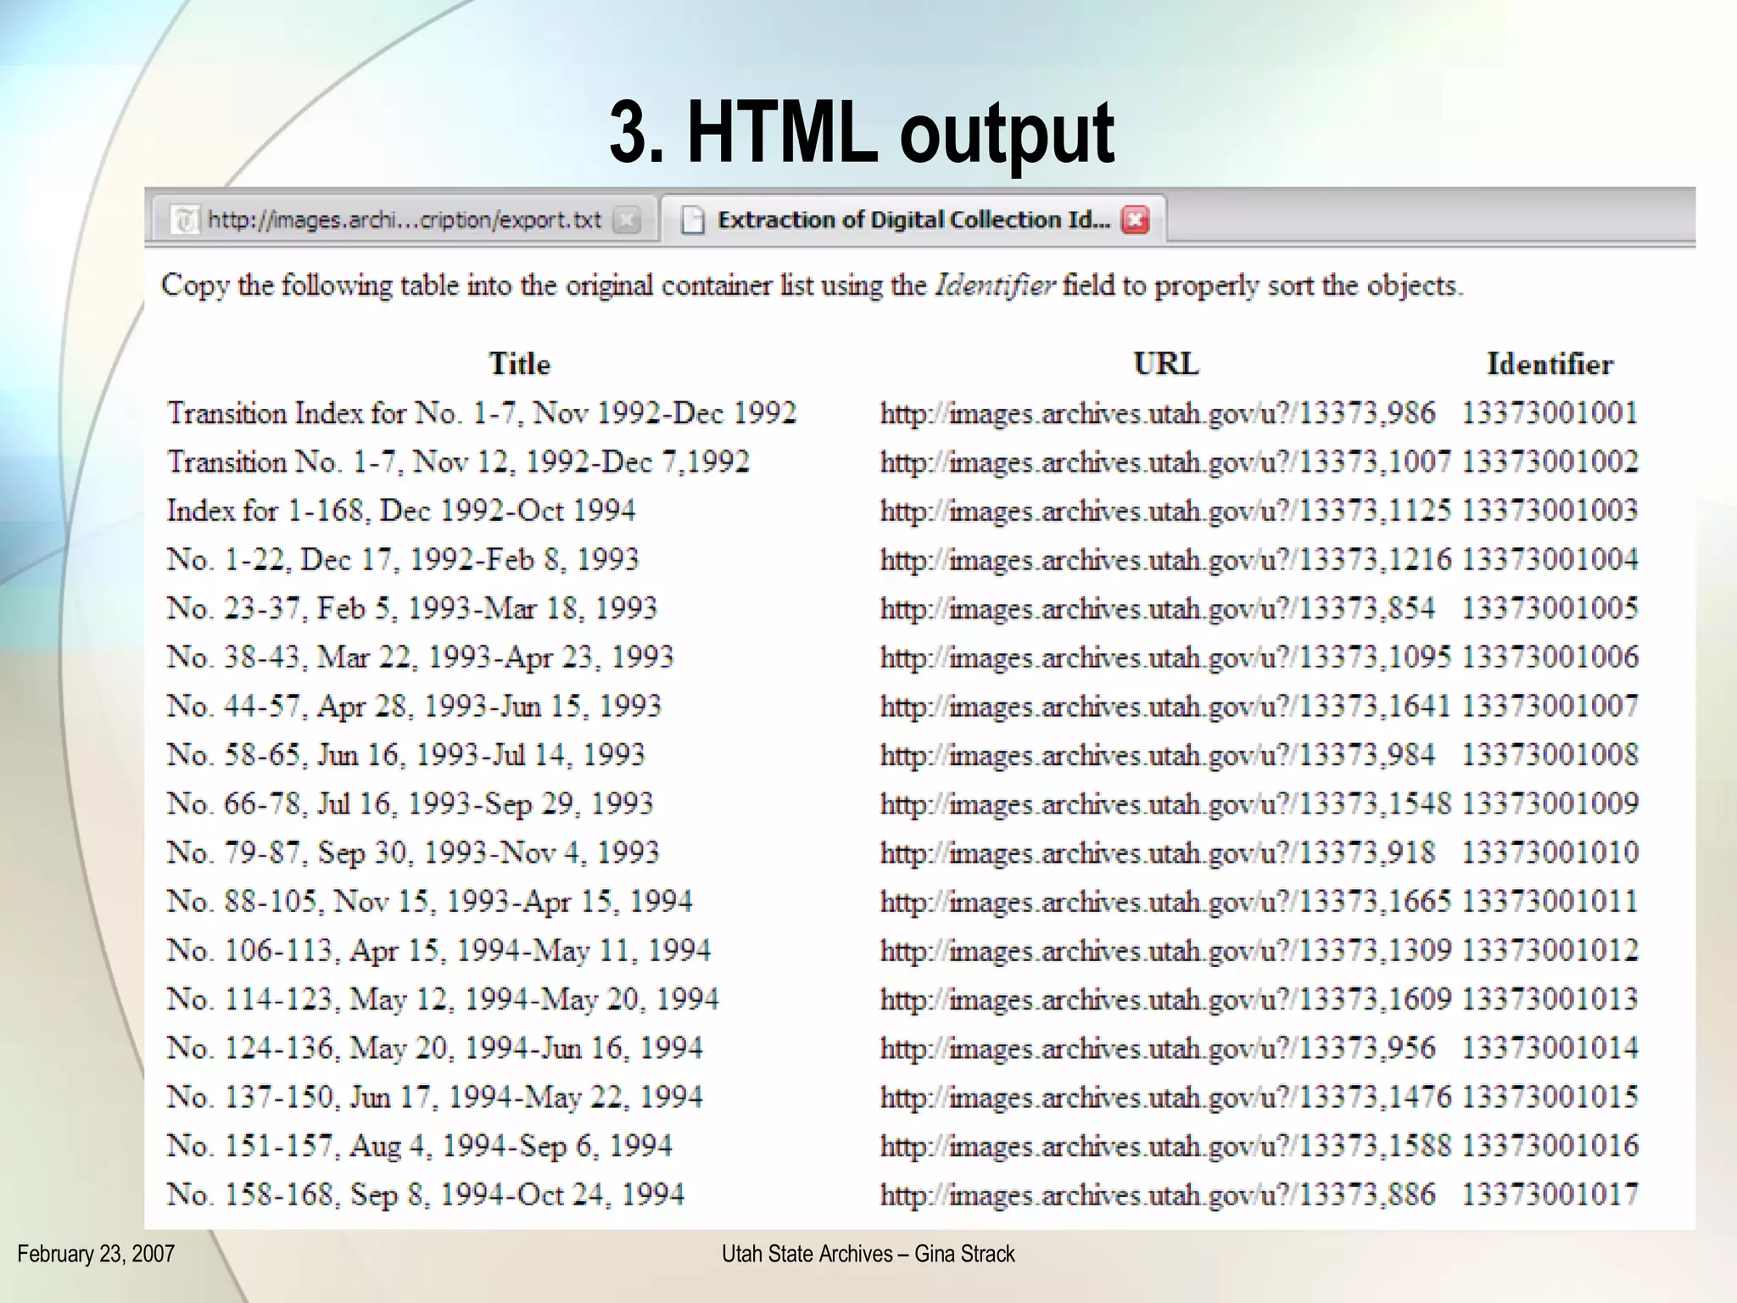Close the export.txt tab with its X
The image size is (1737, 1303).
[626, 221]
